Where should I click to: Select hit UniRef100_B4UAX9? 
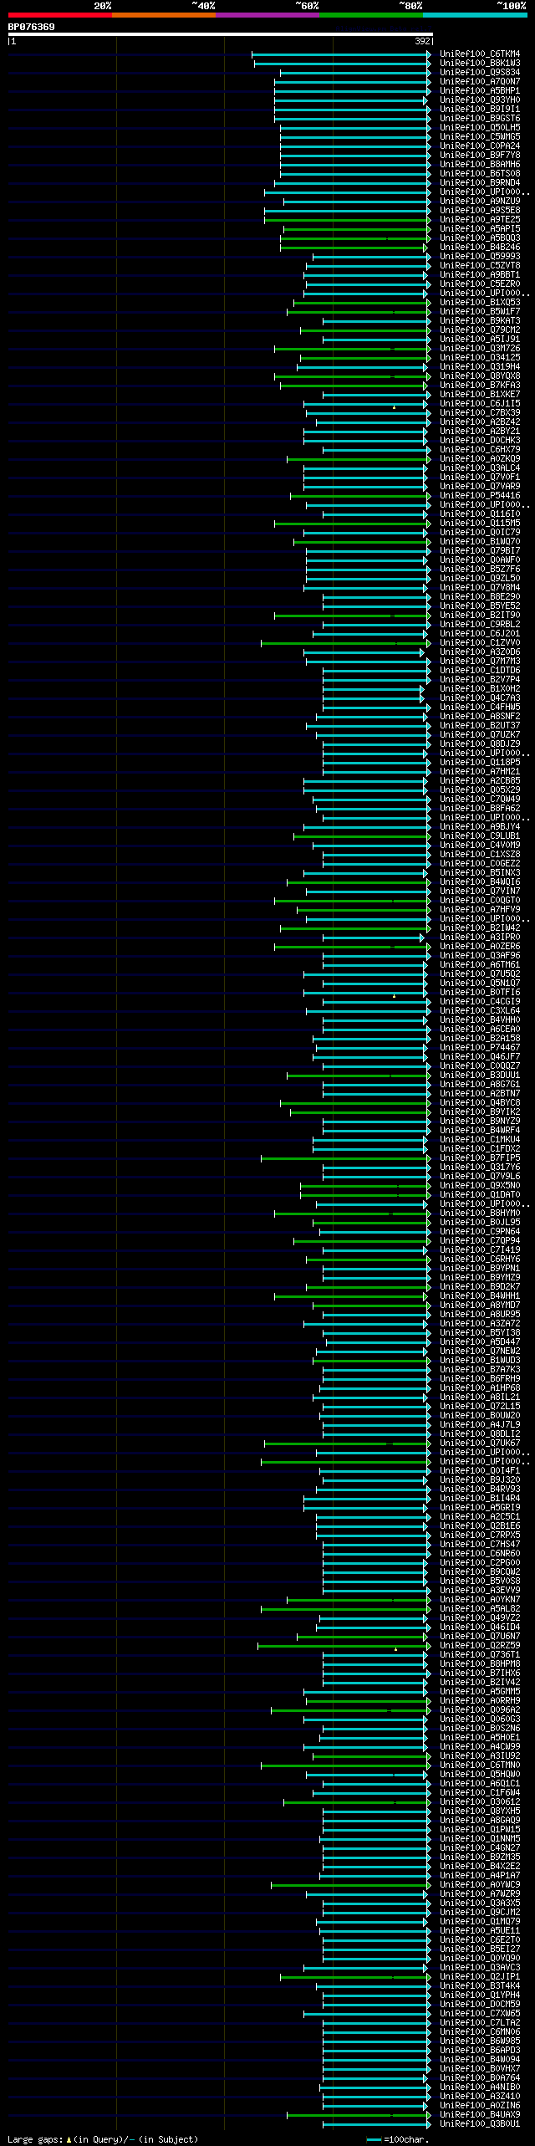(480, 2115)
